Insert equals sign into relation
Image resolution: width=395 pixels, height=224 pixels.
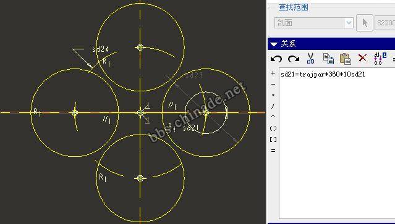tap(273, 151)
